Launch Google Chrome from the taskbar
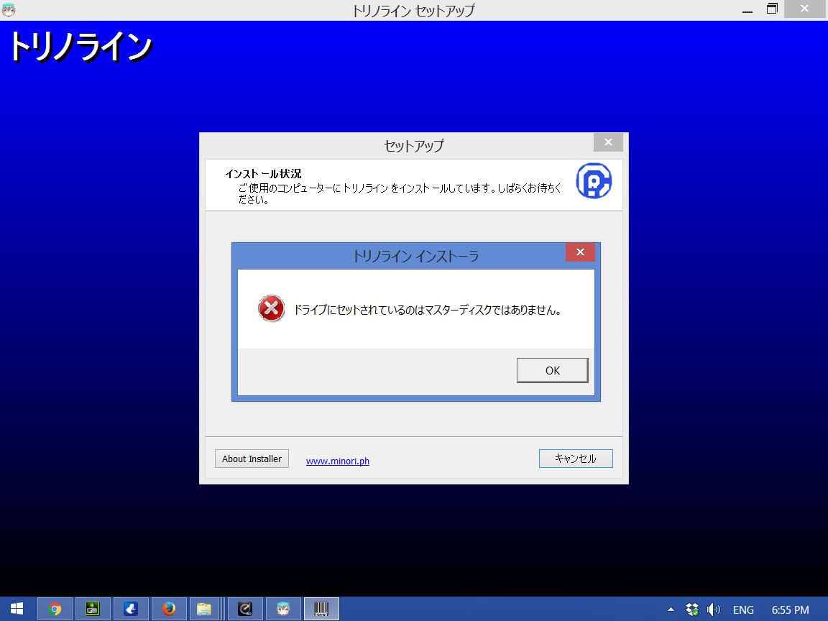Image resolution: width=828 pixels, height=621 pixels. click(x=55, y=609)
